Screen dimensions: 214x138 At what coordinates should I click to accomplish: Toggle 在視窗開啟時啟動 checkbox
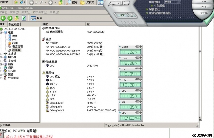147,13
